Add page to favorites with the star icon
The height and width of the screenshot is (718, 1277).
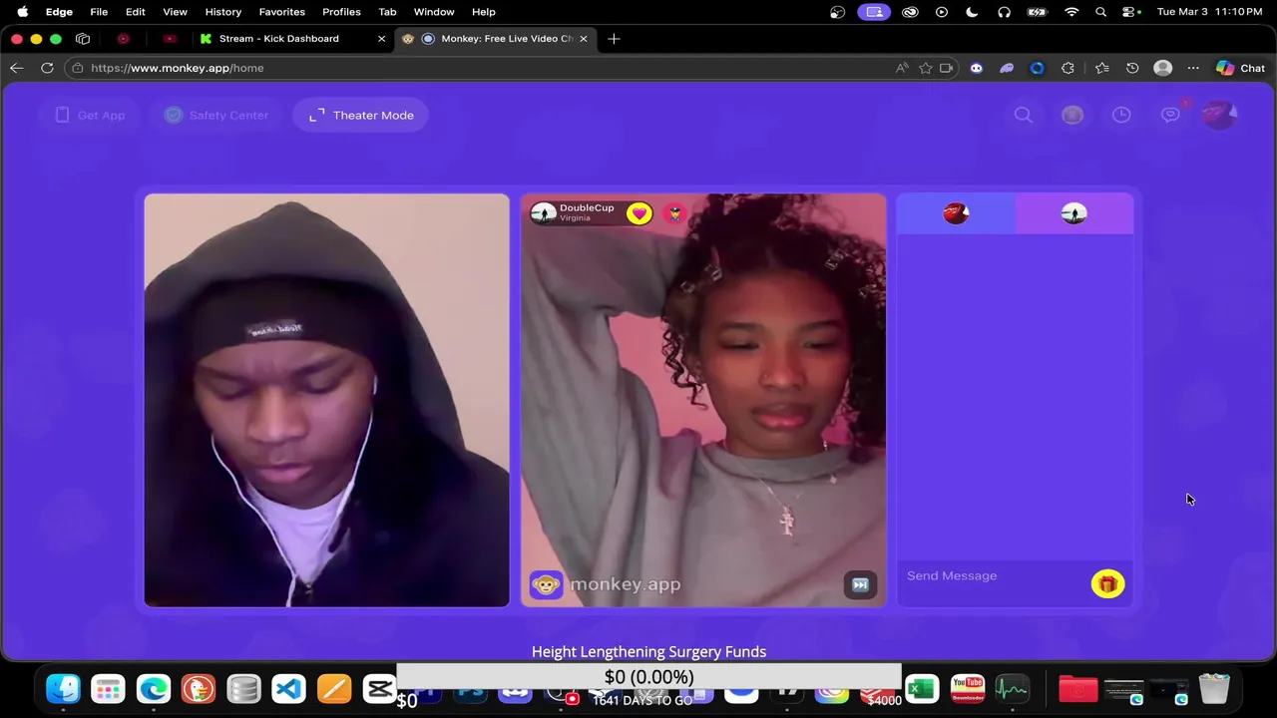point(926,68)
